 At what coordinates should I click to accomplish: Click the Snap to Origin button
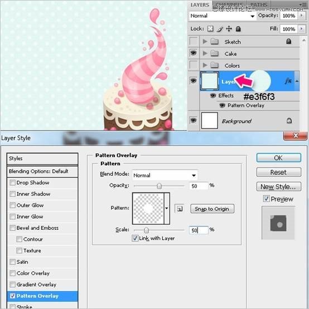pos(212,209)
